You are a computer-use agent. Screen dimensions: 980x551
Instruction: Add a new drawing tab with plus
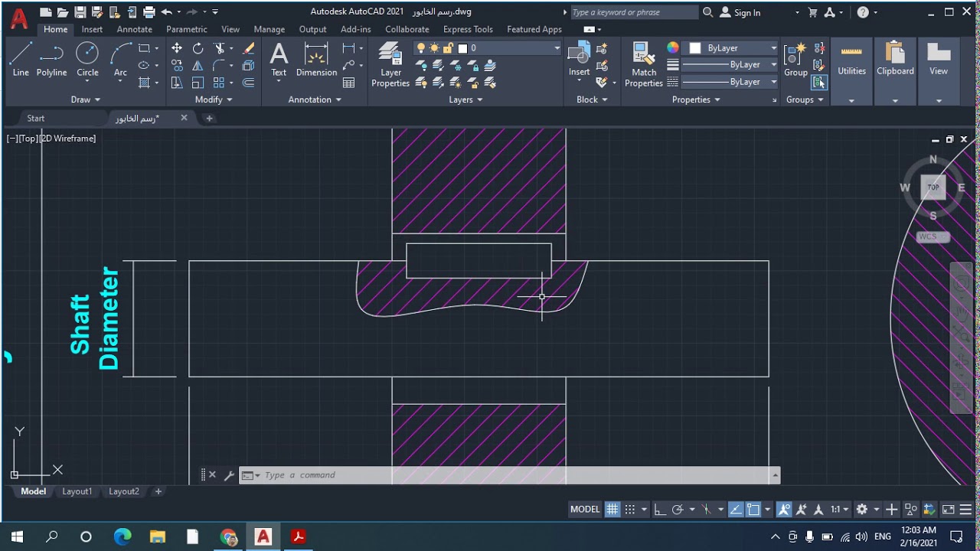tap(209, 118)
